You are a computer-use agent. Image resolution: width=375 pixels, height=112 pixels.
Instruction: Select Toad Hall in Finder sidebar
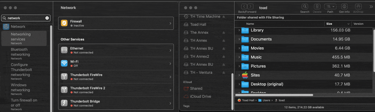[198, 24]
